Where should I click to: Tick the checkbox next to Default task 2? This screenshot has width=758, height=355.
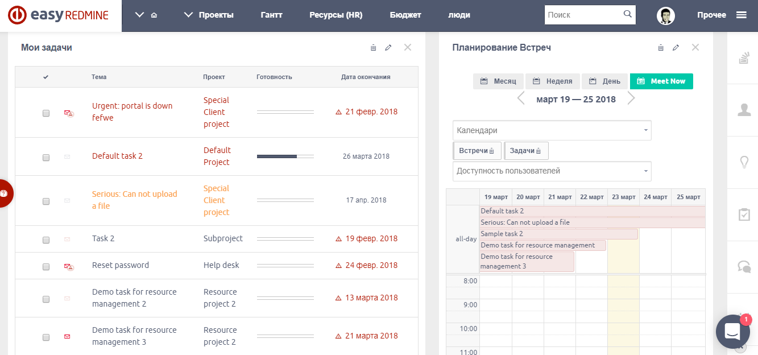[x=45, y=156]
